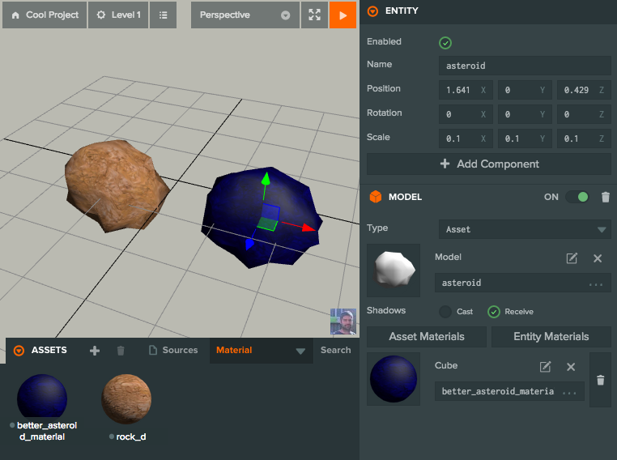617x460 pixels.
Task: Select Scale Y field
Action: 525,138
